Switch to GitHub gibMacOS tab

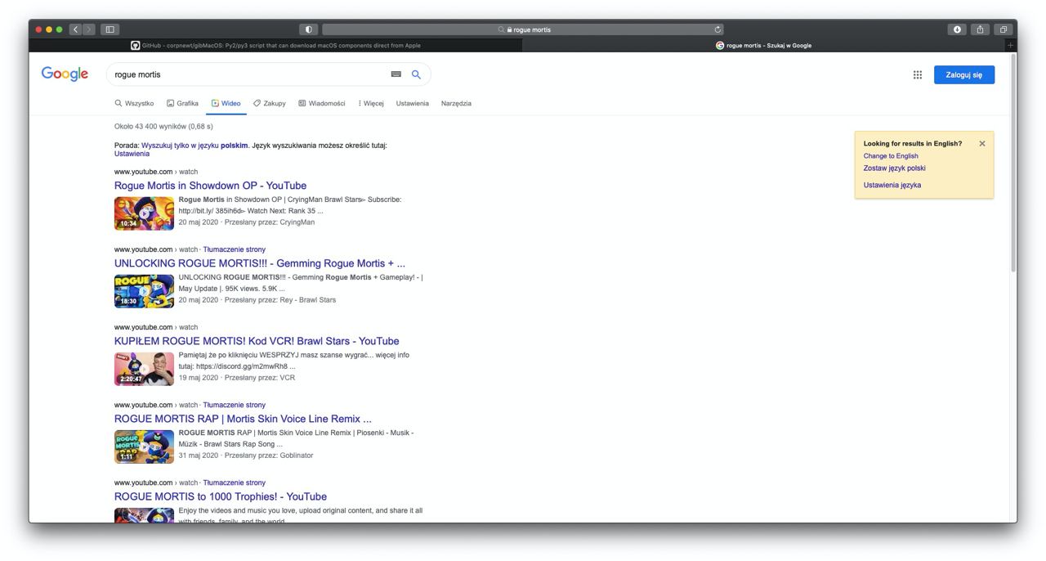coord(275,45)
